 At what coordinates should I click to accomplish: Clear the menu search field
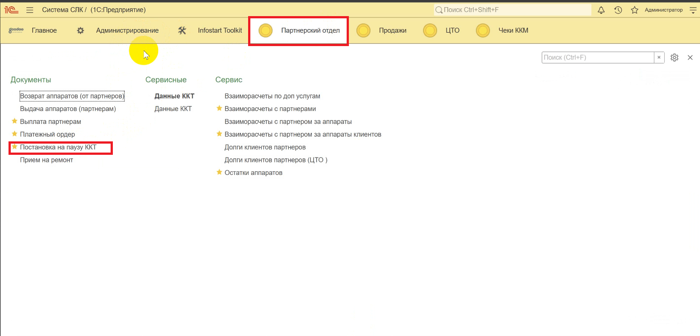click(x=659, y=57)
